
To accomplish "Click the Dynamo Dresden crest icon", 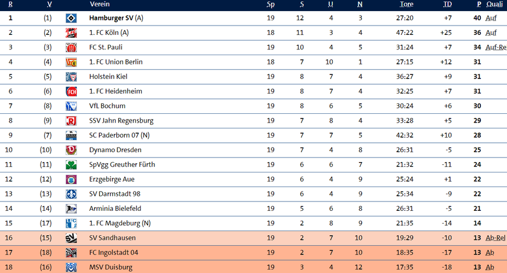I will 71,150.
